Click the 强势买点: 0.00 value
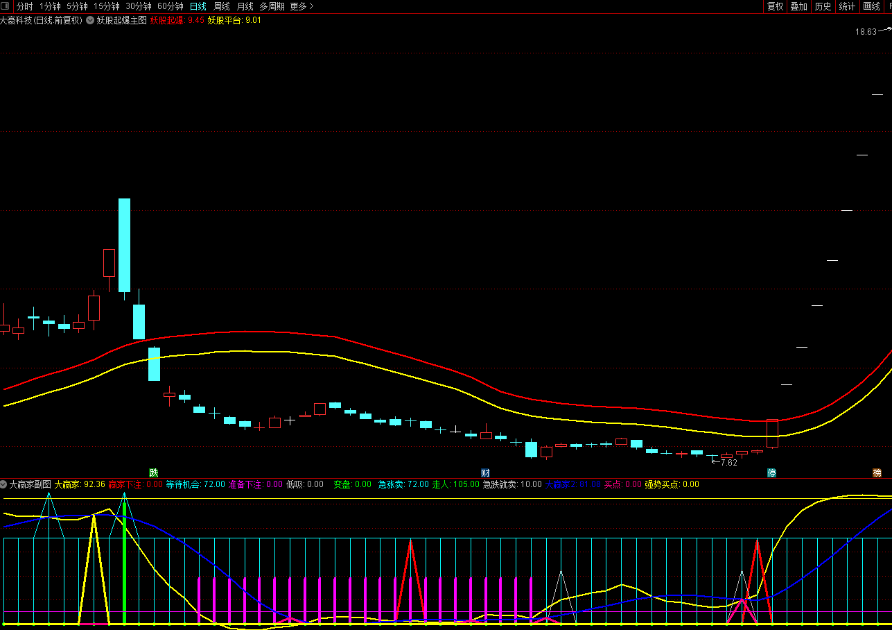Viewport: 892px width, 630px height. click(672, 484)
